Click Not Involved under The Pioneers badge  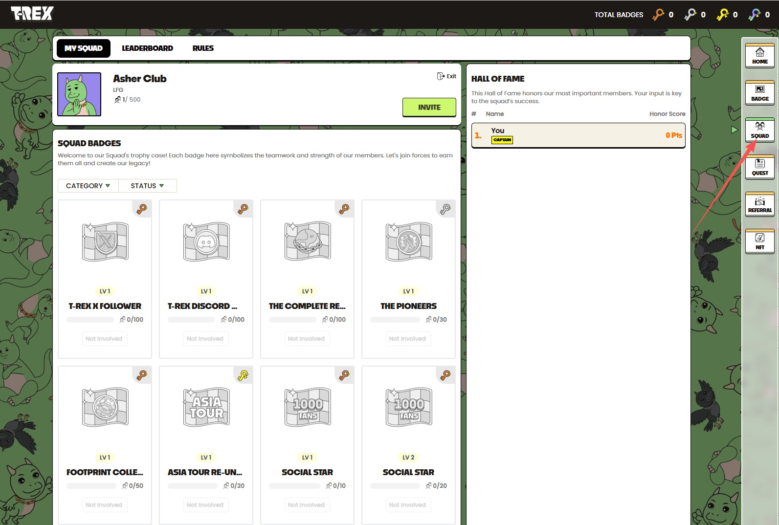pyautogui.click(x=407, y=339)
